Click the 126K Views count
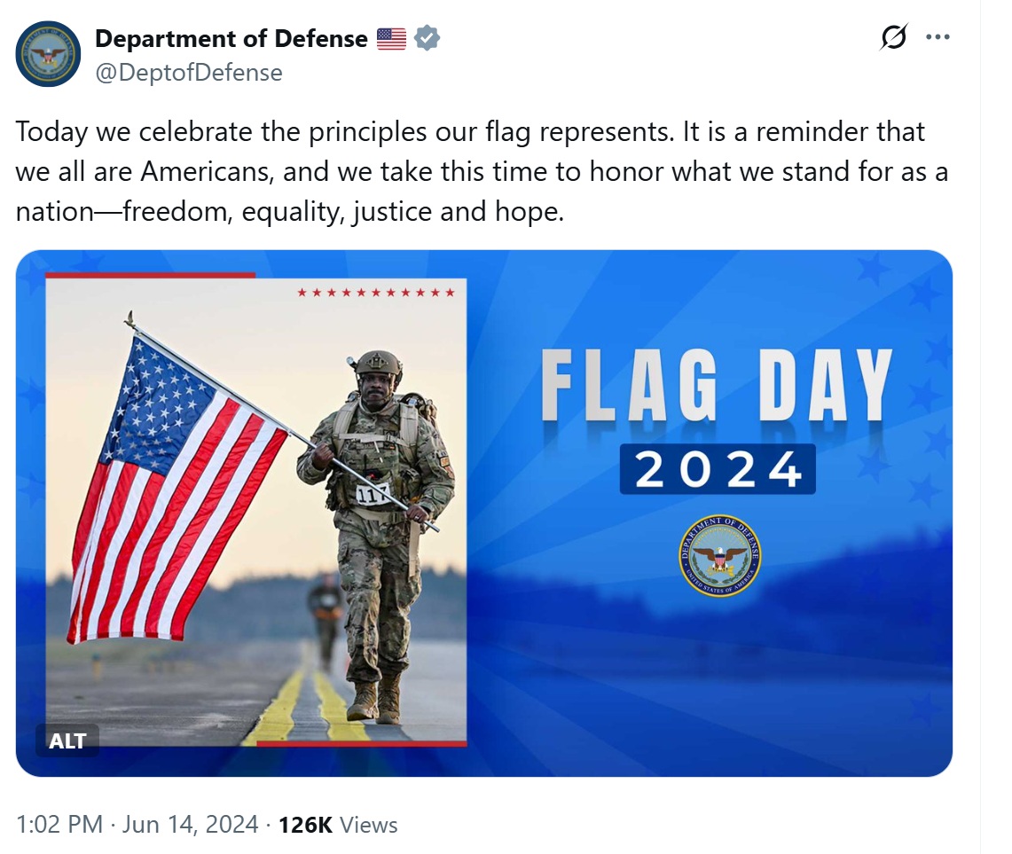This screenshot has width=1012, height=854. point(338,825)
